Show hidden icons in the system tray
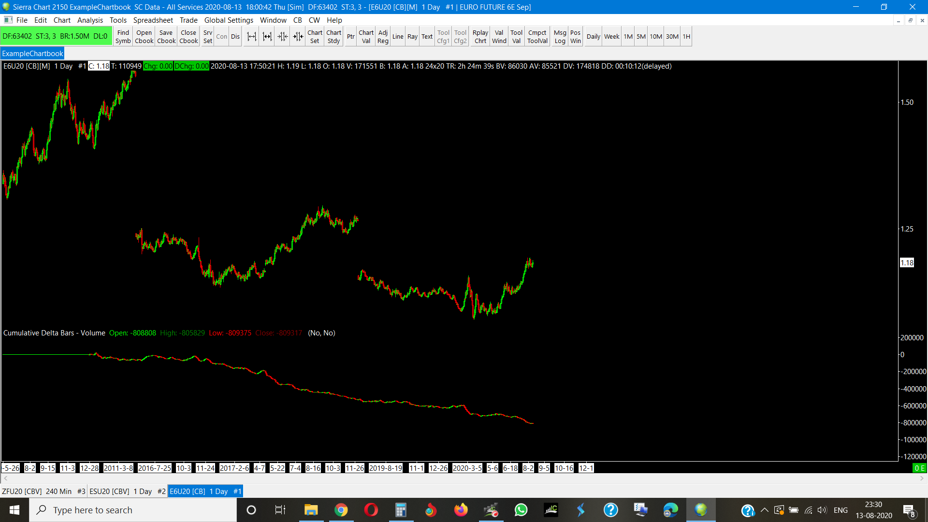This screenshot has height=522, width=928. tap(764, 510)
